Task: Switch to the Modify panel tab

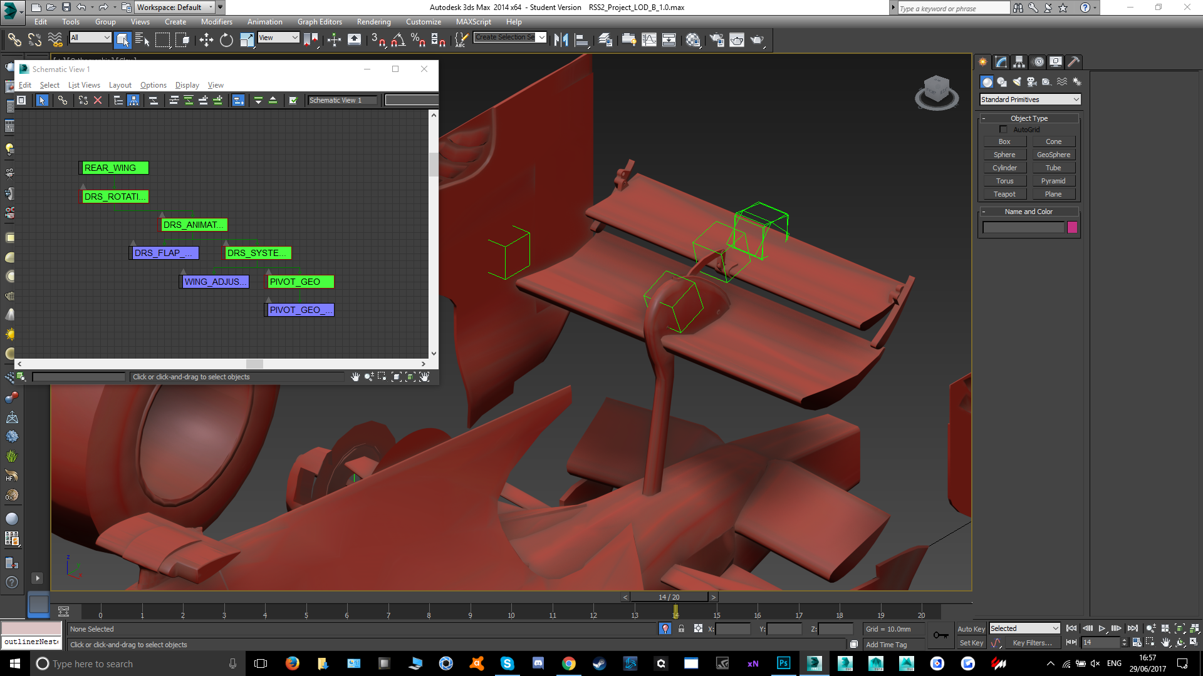Action: click(1001, 62)
